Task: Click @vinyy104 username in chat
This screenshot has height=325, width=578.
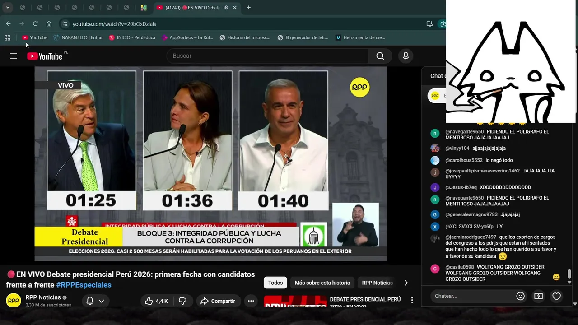Action: (457, 148)
